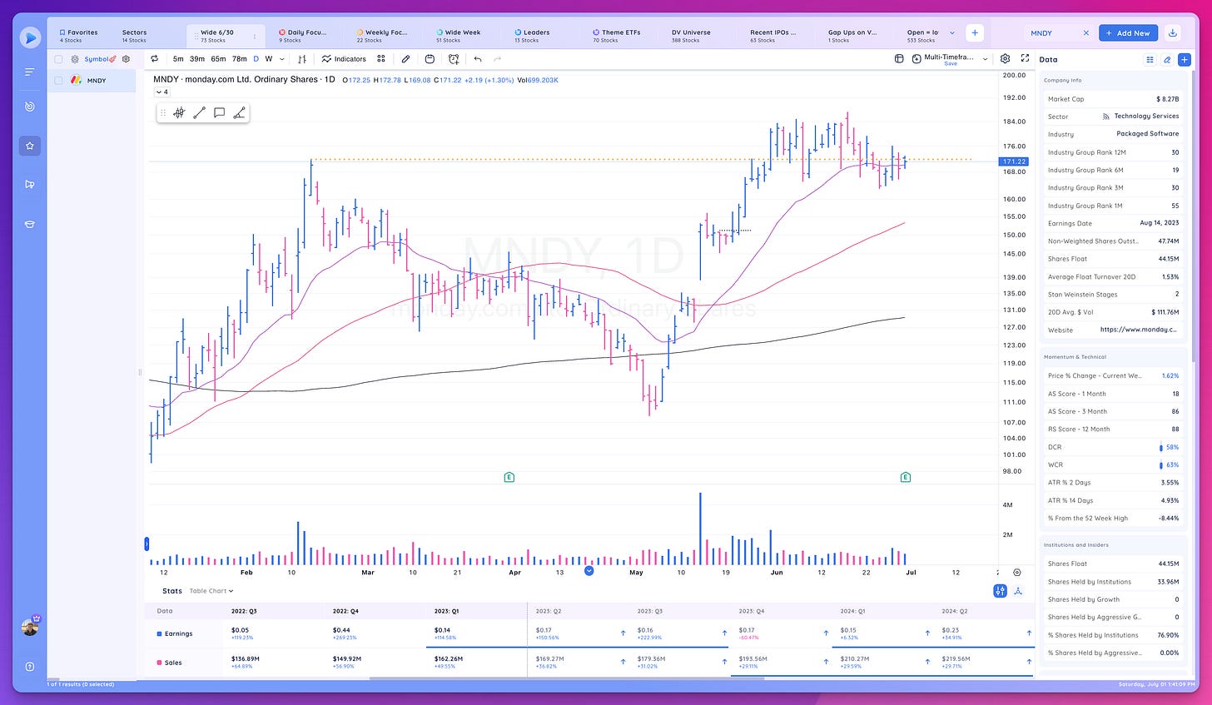The height and width of the screenshot is (705, 1212).
Task: Switch to the Sectors watchlist tab
Action: (134, 36)
